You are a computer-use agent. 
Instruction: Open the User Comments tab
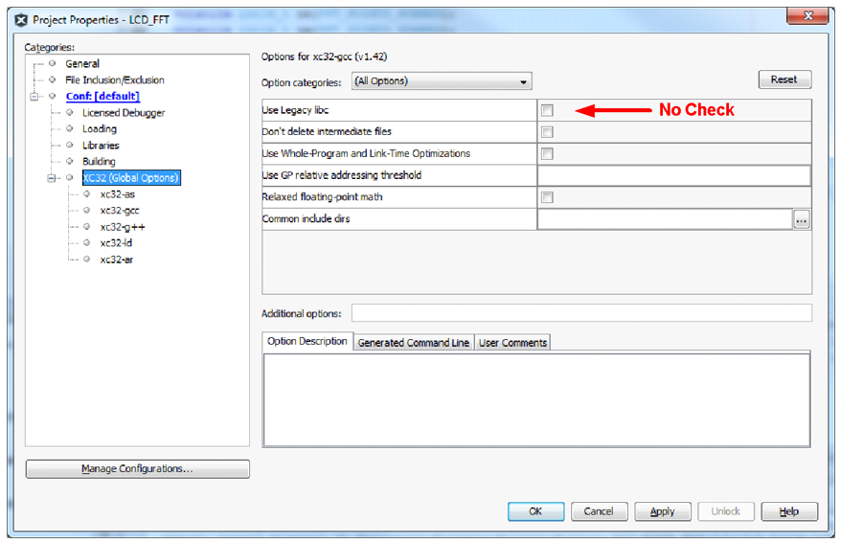512,343
